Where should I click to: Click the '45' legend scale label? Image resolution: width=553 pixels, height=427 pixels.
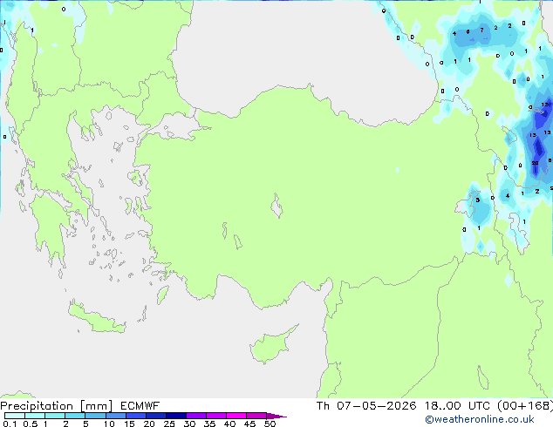coord(249,424)
